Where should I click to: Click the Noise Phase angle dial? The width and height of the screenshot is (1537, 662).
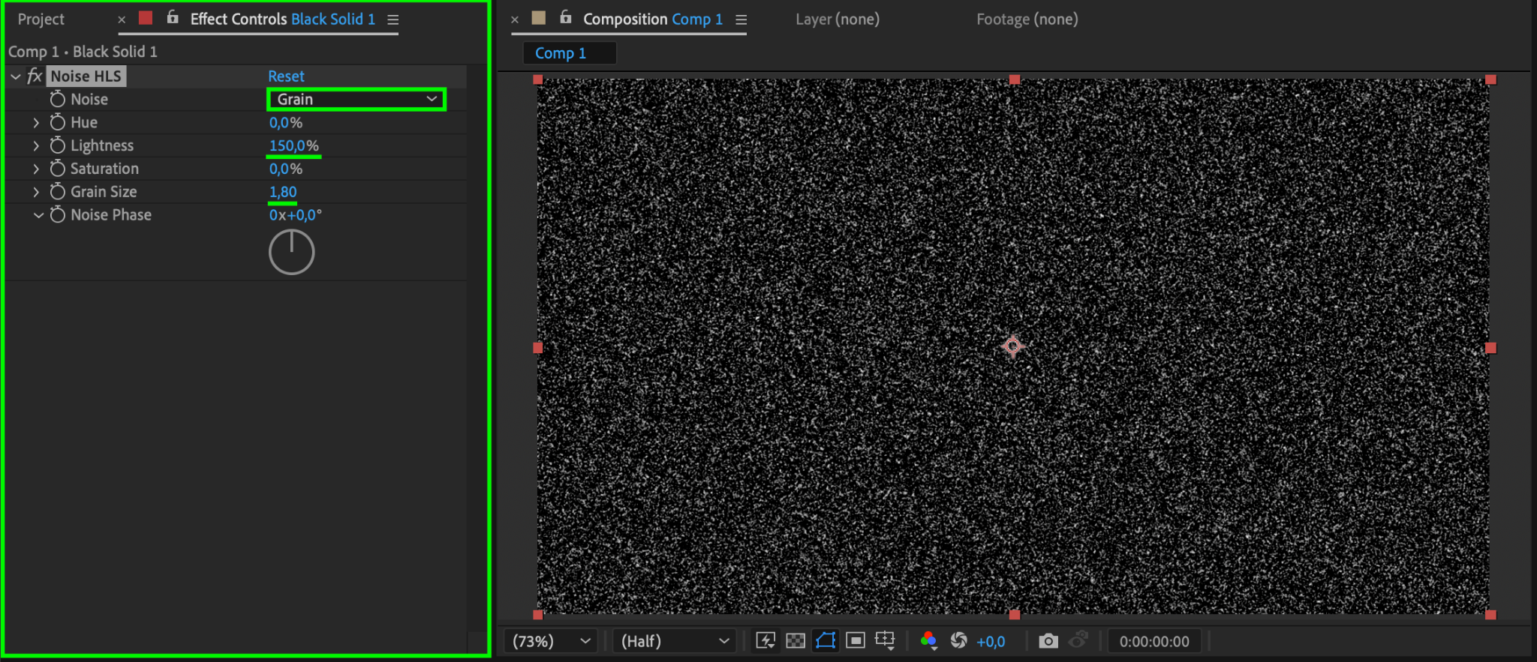[x=291, y=252]
